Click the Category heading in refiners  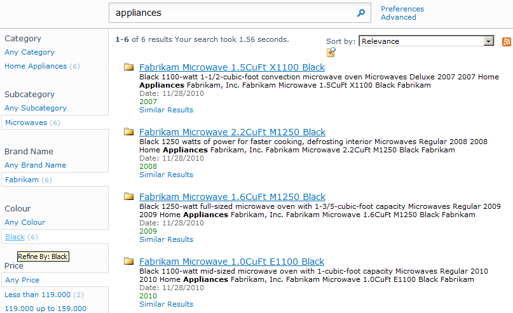(x=23, y=39)
